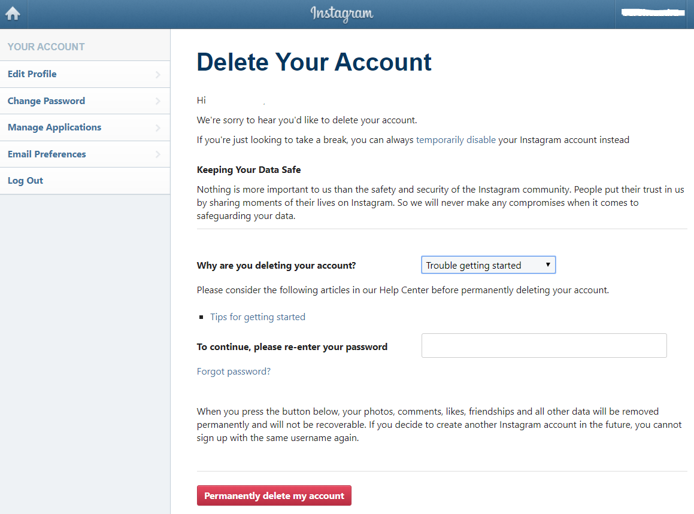
Task: Open the deletion reason dropdown
Action: (x=488, y=265)
